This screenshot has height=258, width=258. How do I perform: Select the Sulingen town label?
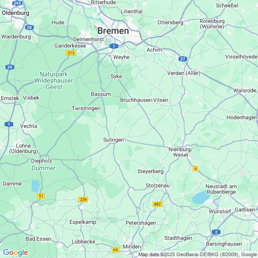tap(114, 140)
